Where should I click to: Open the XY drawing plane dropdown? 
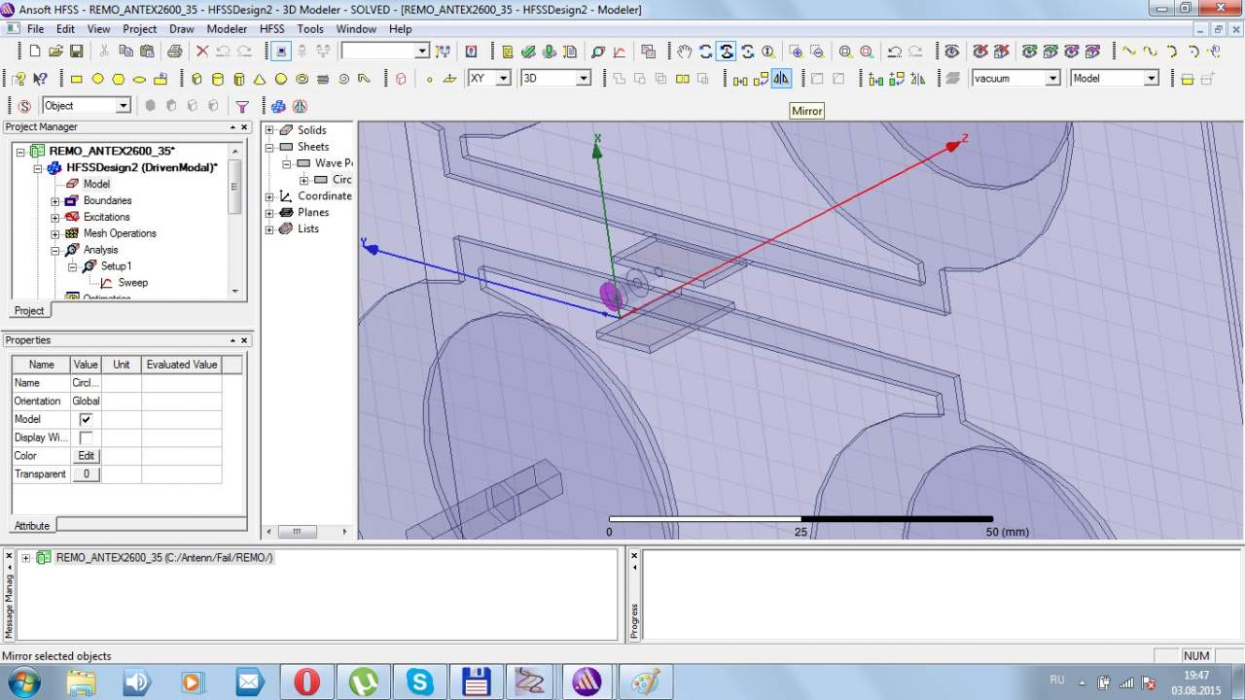coord(503,79)
